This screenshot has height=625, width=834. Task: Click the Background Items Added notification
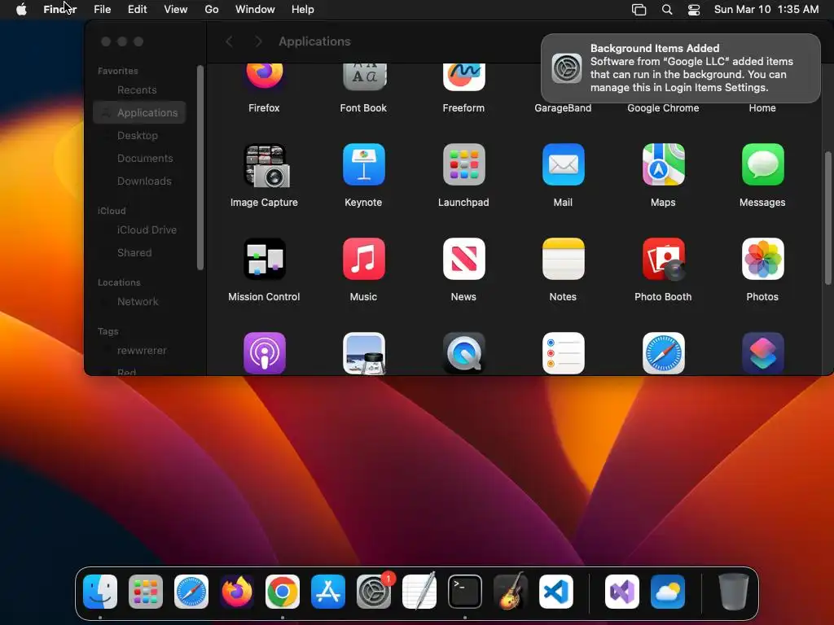tap(681, 68)
